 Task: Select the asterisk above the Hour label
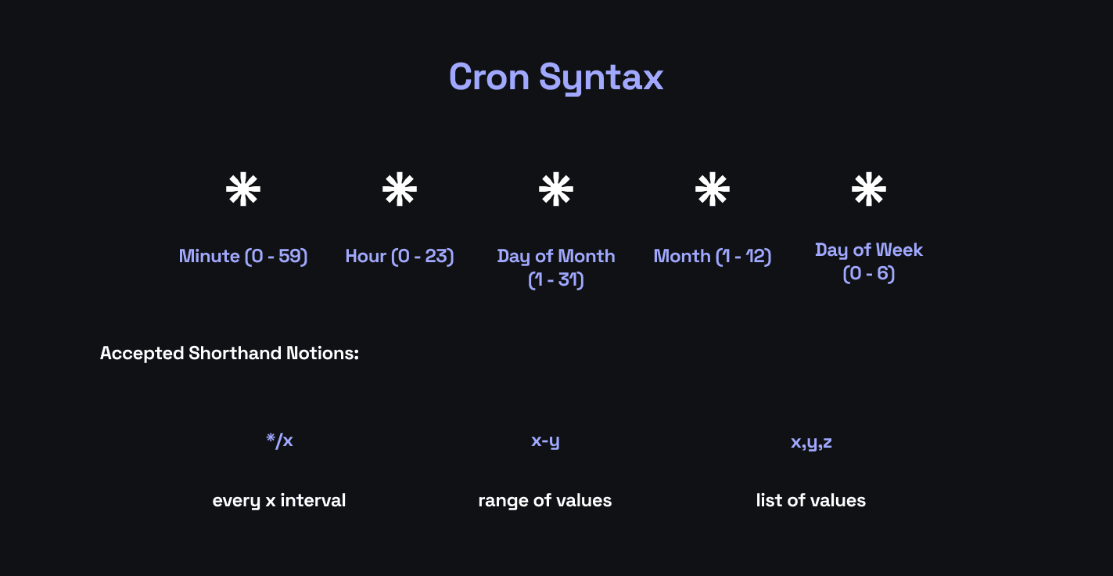click(400, 190)
